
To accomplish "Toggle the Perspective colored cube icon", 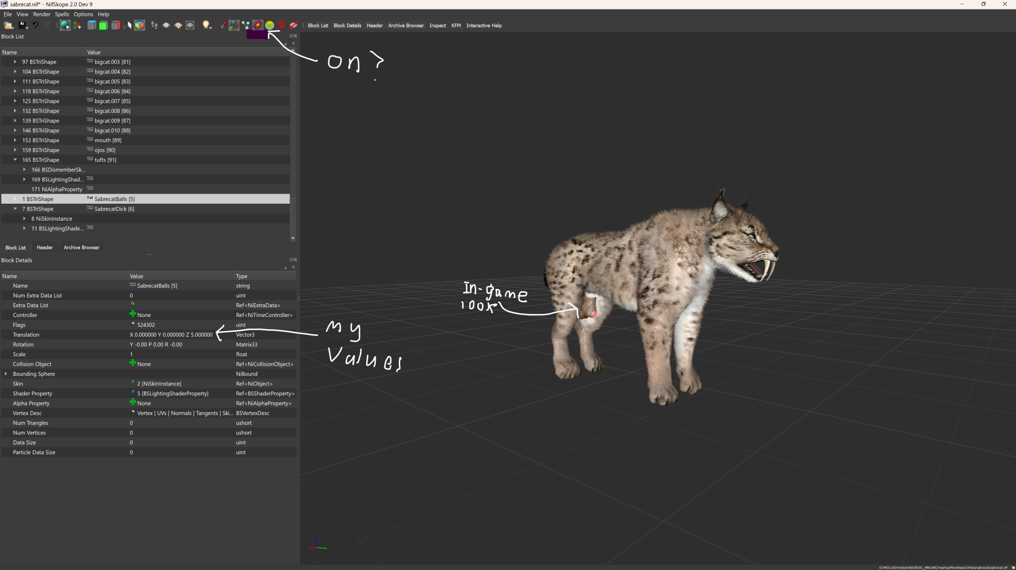I will point(139,25).
